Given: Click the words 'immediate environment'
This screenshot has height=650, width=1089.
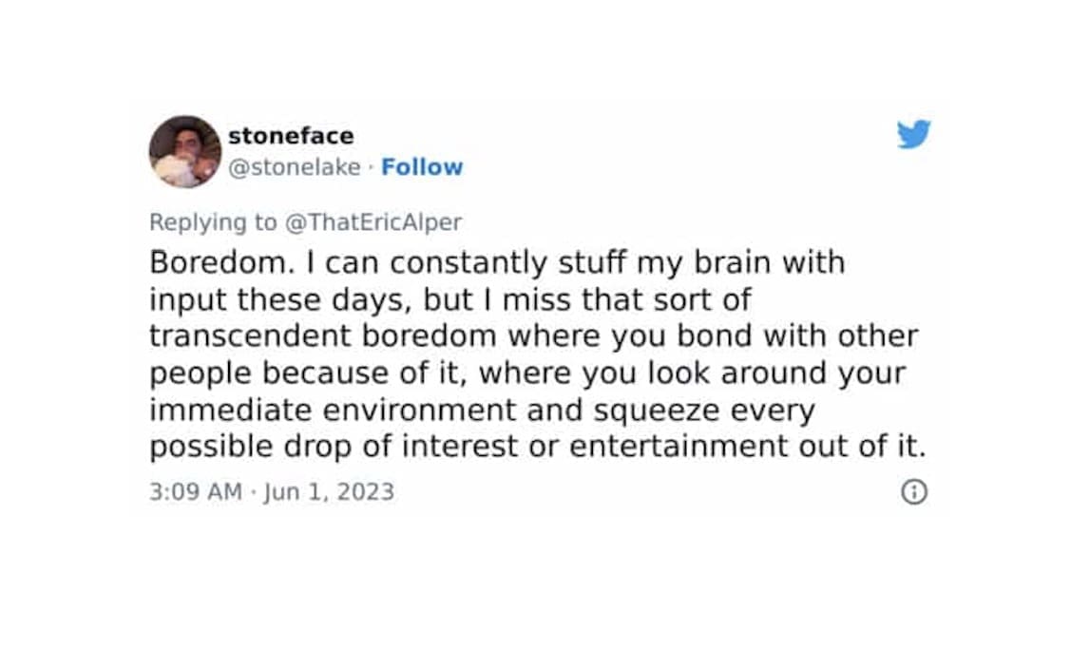Looking at the screenshot, I should 333,411.
